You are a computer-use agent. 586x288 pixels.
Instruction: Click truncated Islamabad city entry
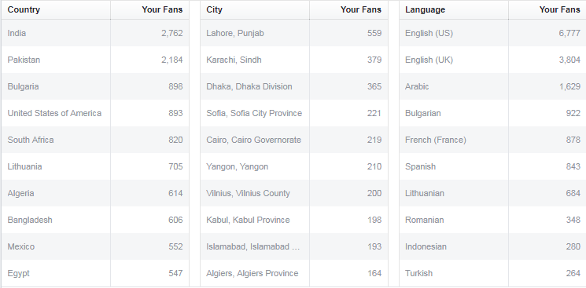[253, 246]
